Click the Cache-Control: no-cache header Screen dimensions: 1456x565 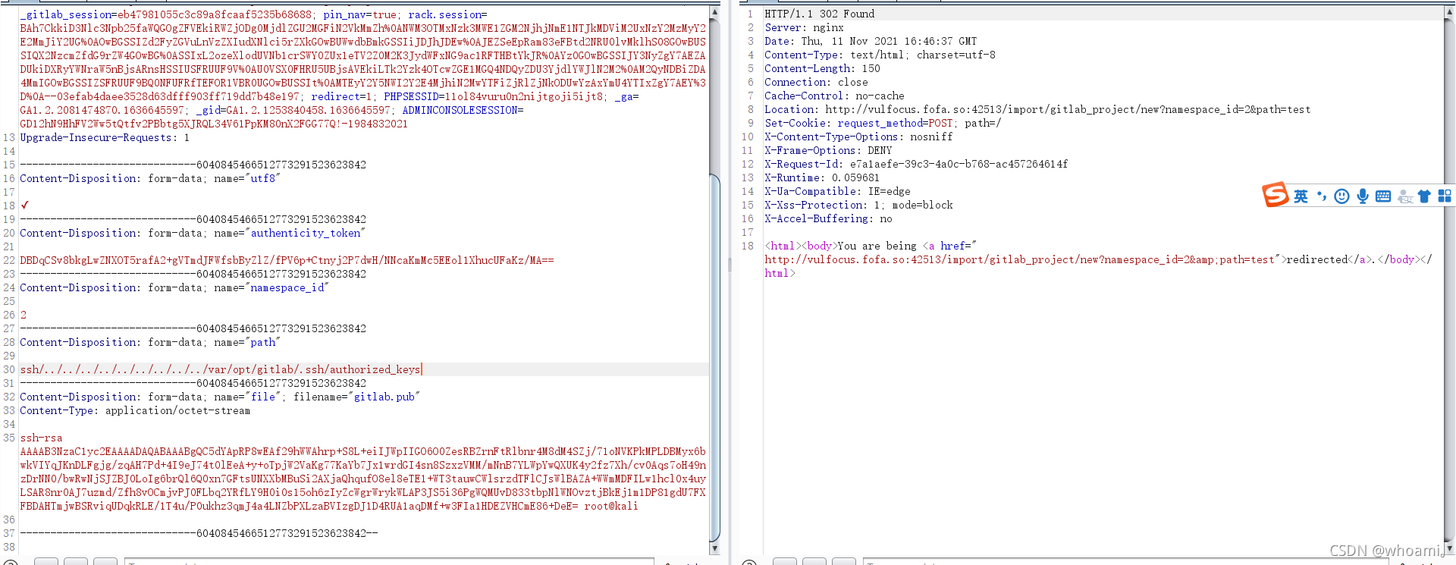834,96
